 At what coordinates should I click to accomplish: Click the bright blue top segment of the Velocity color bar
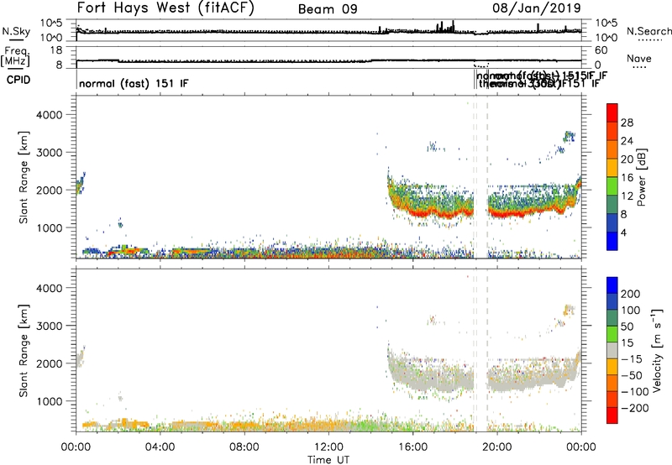[x=612, y=285]
